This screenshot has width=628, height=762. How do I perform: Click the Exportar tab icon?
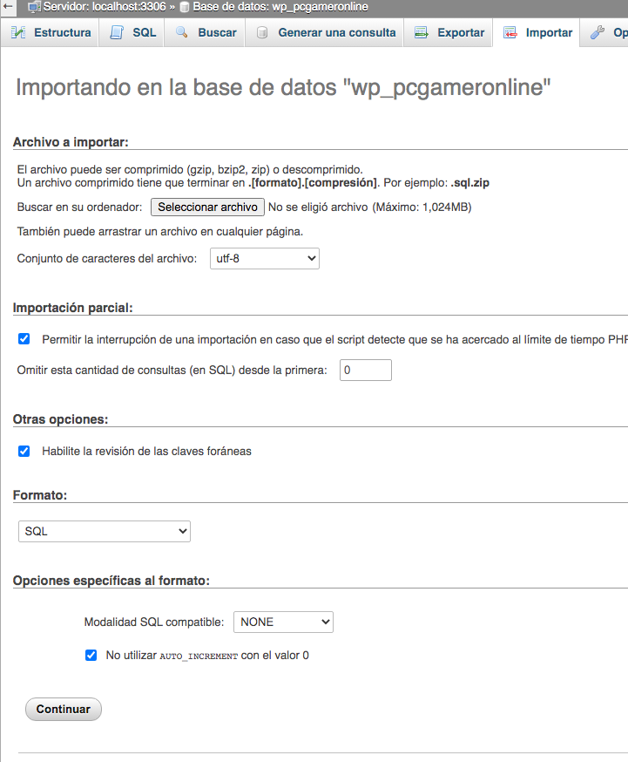[422, 33]
